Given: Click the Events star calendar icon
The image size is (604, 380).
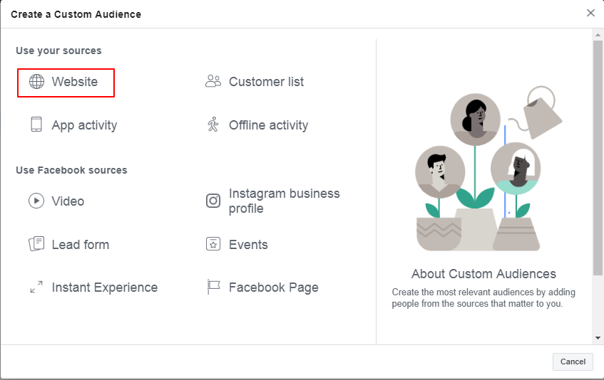Looking at the screenshot, I should tap(213, 244).
